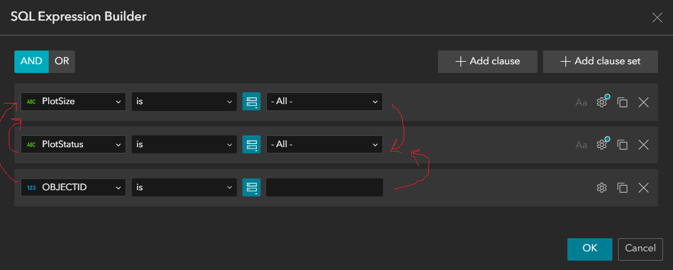Open the PlotSize field dropdown

point(74,102)
